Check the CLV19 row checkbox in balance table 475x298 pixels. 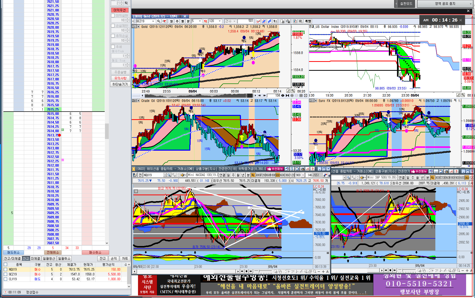5,279
